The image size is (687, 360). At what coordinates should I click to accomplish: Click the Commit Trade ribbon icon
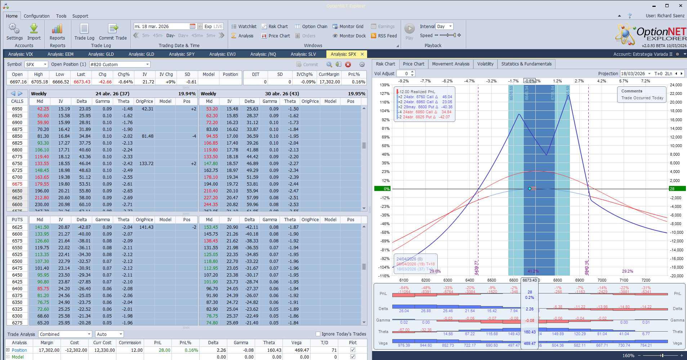pyautogui.click(x=113, y=32)
